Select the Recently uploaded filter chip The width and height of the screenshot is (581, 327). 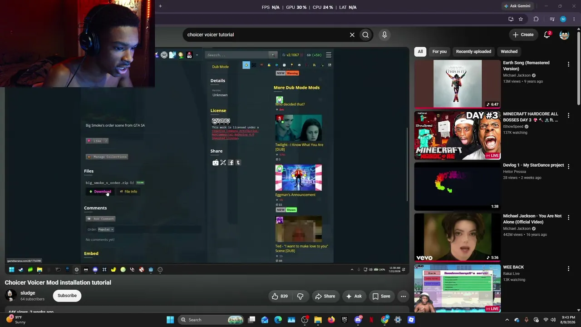(x=473, y=52)
